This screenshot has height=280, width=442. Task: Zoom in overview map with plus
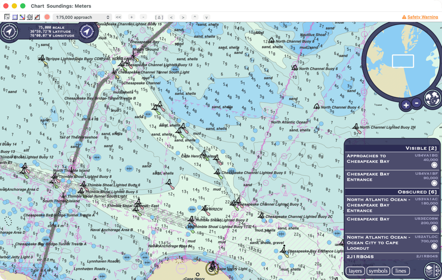point(406,105)
